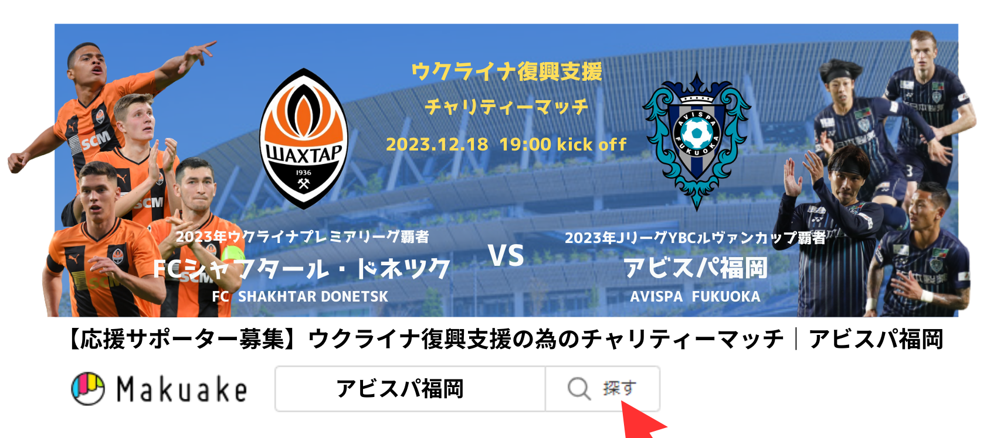
Task: Click the チャリティーマッチ yellow subtitle
Action: (x=507, y=107)
